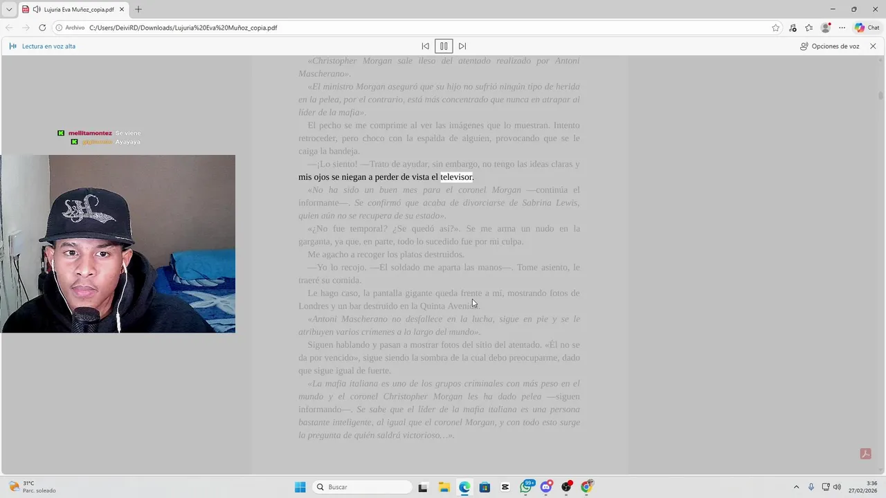The image size is (886, 498).
Task: Click the webcam overlay video
Action: tap(118, 243)
